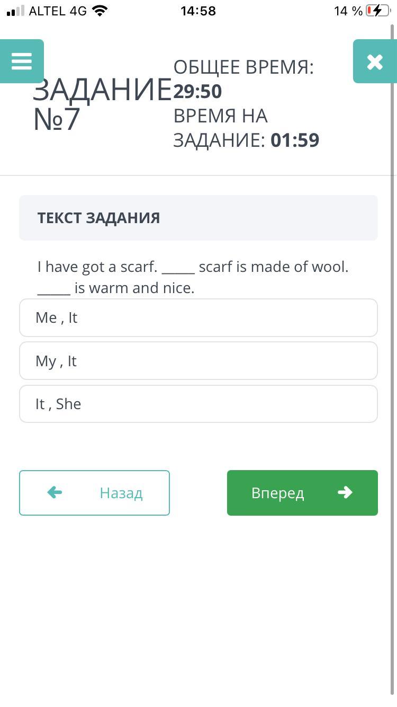Close the test with the X button
This screenshot has height=707, width=397.
(x=375, y=61)
